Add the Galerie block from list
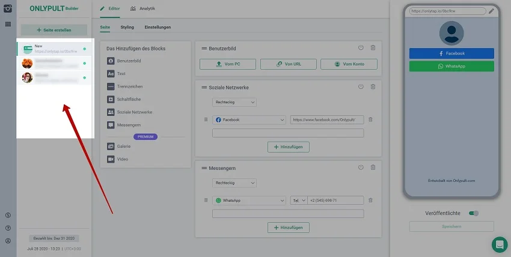This screenshot has height=257, width=511. 123,146
